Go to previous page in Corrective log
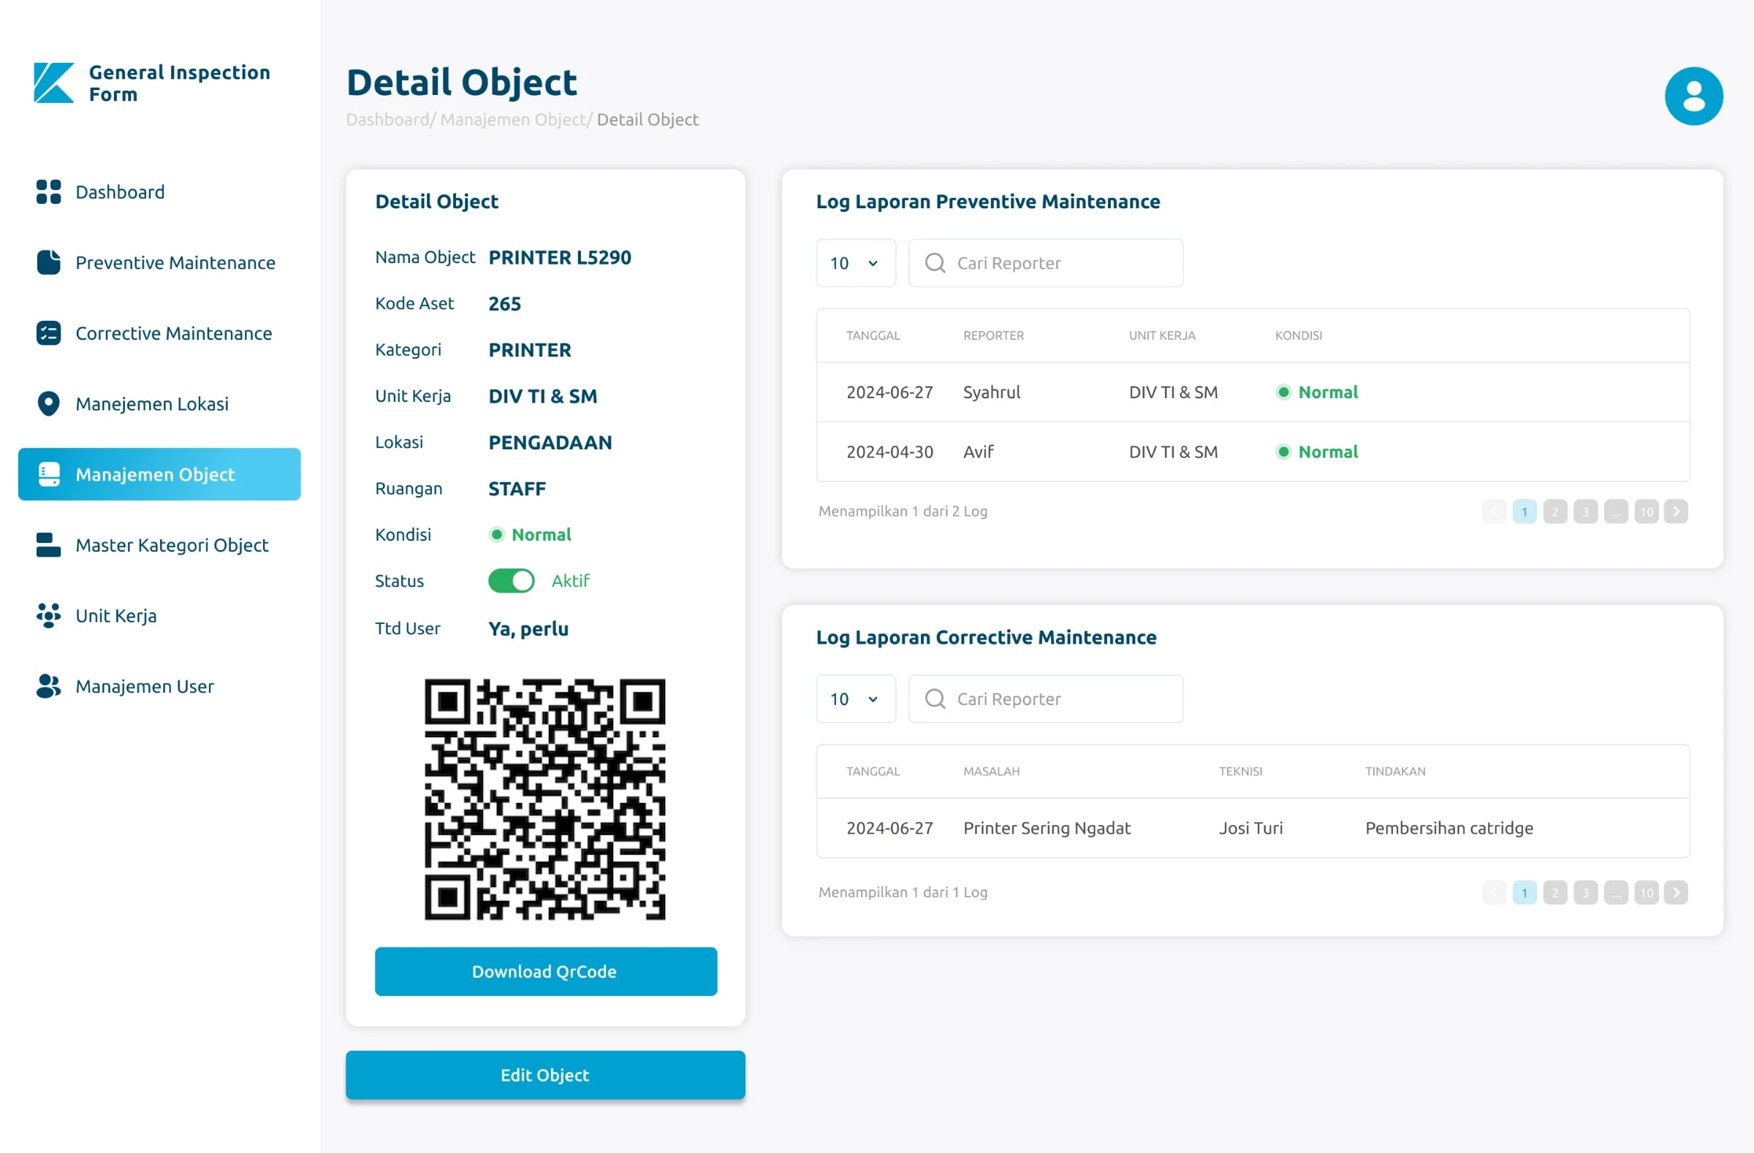Viewport: 1754px width, 1153px height. (x=1494, y=892)
